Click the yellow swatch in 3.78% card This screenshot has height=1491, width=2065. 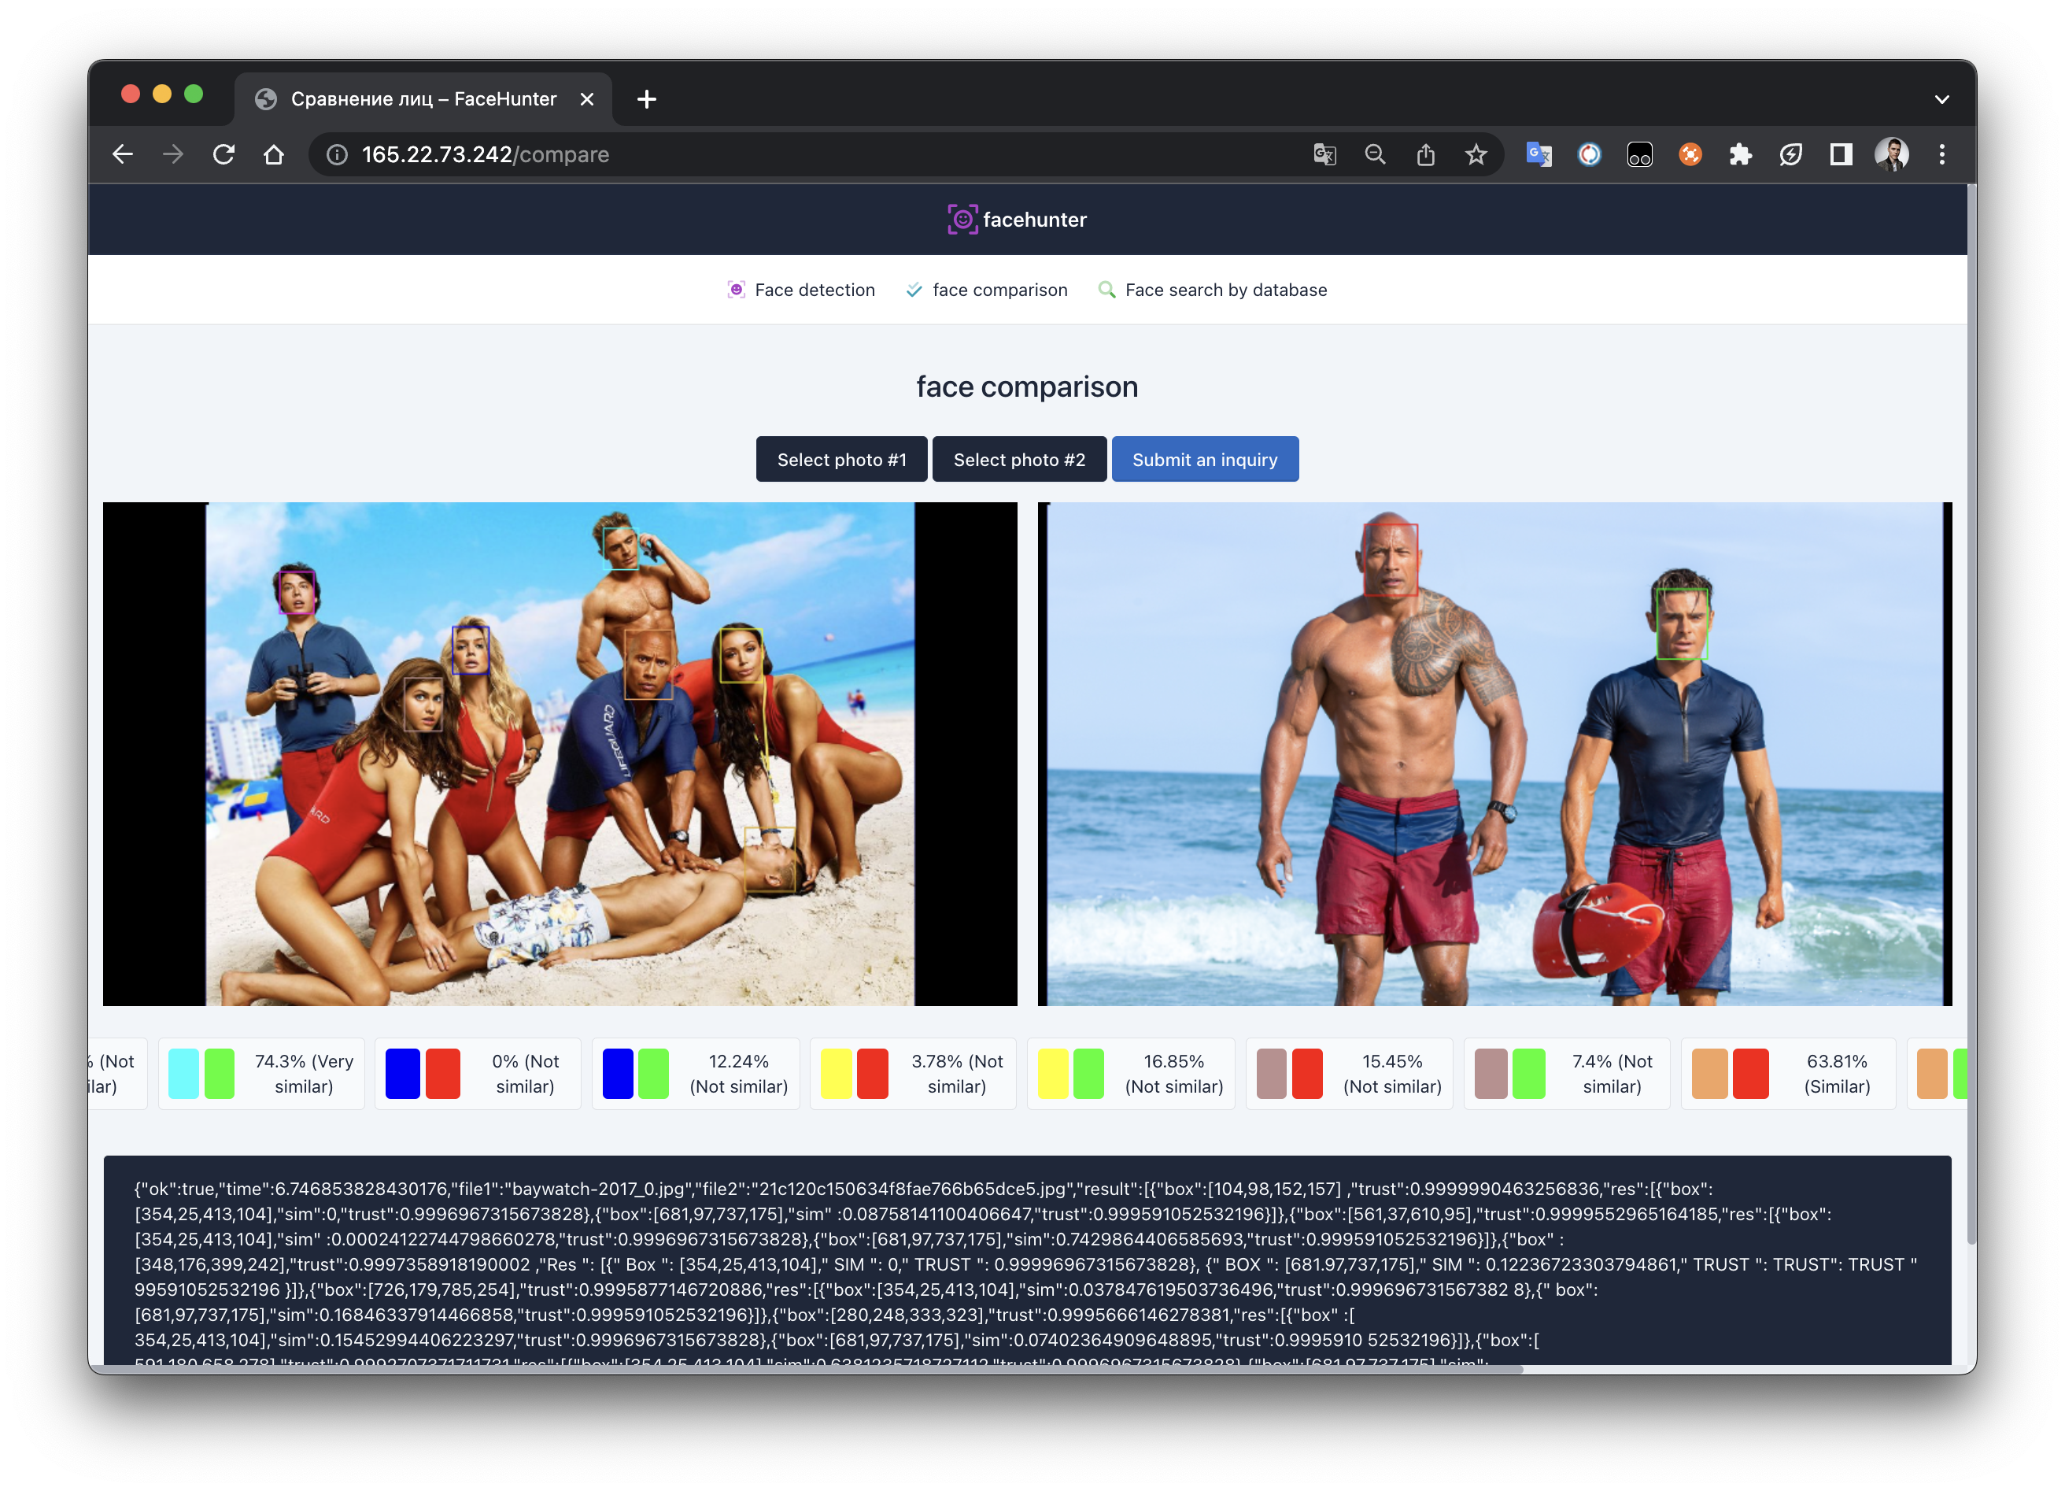836,1074
